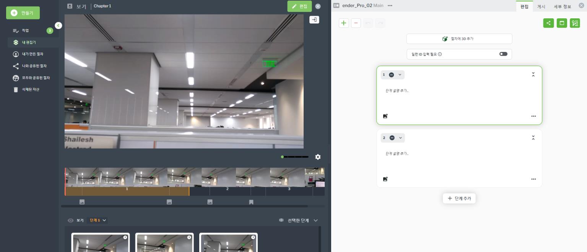Select the second captured thumbnail
Screen dimensions: 587x252
tap(164, 242)
